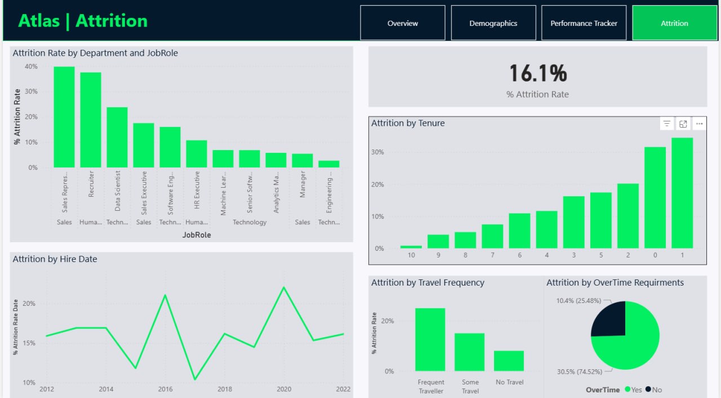Select tenure 10 bar

coord(411,247)
